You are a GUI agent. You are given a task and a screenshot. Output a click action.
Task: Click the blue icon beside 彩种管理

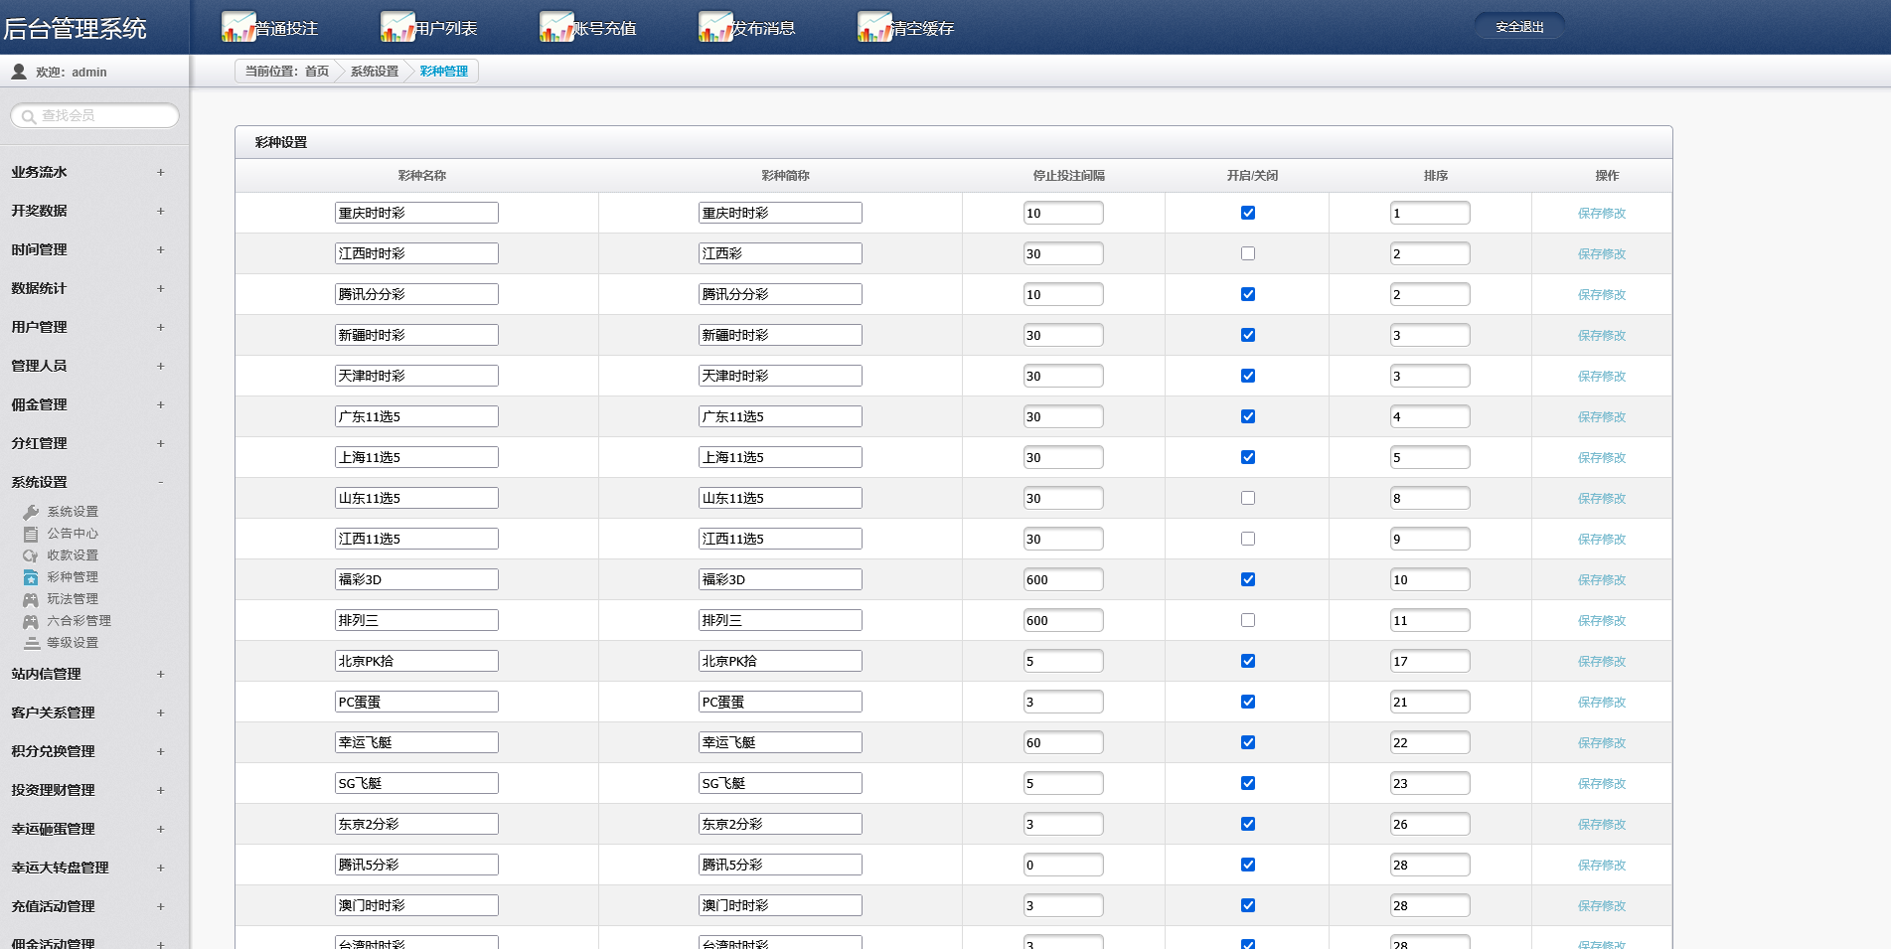pos(31,577)
